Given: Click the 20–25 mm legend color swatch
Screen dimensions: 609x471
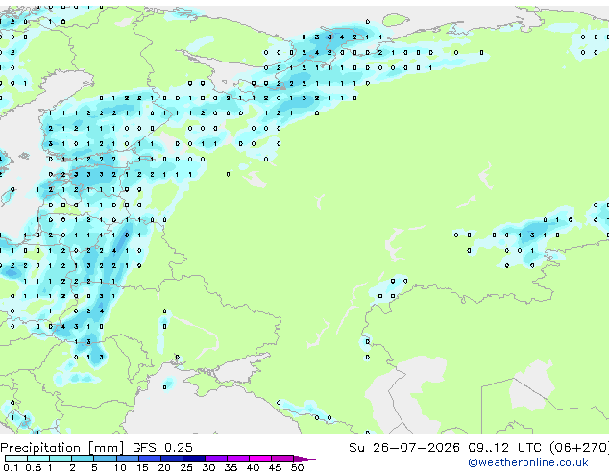Looking at the screenshot, I should pos(172,459).
